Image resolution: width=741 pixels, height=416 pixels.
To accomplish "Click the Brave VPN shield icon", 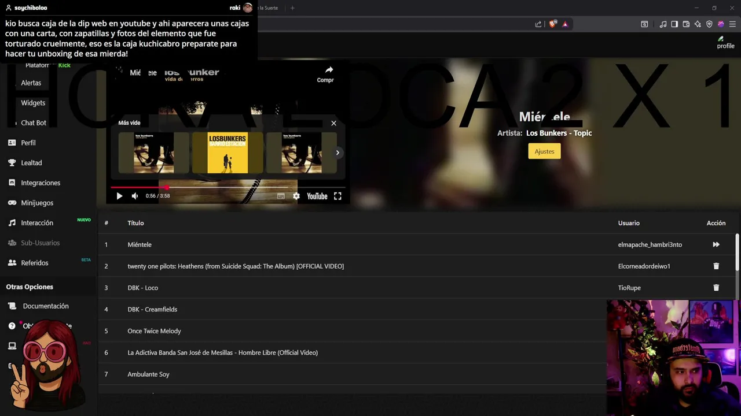I will click(709, 24).
